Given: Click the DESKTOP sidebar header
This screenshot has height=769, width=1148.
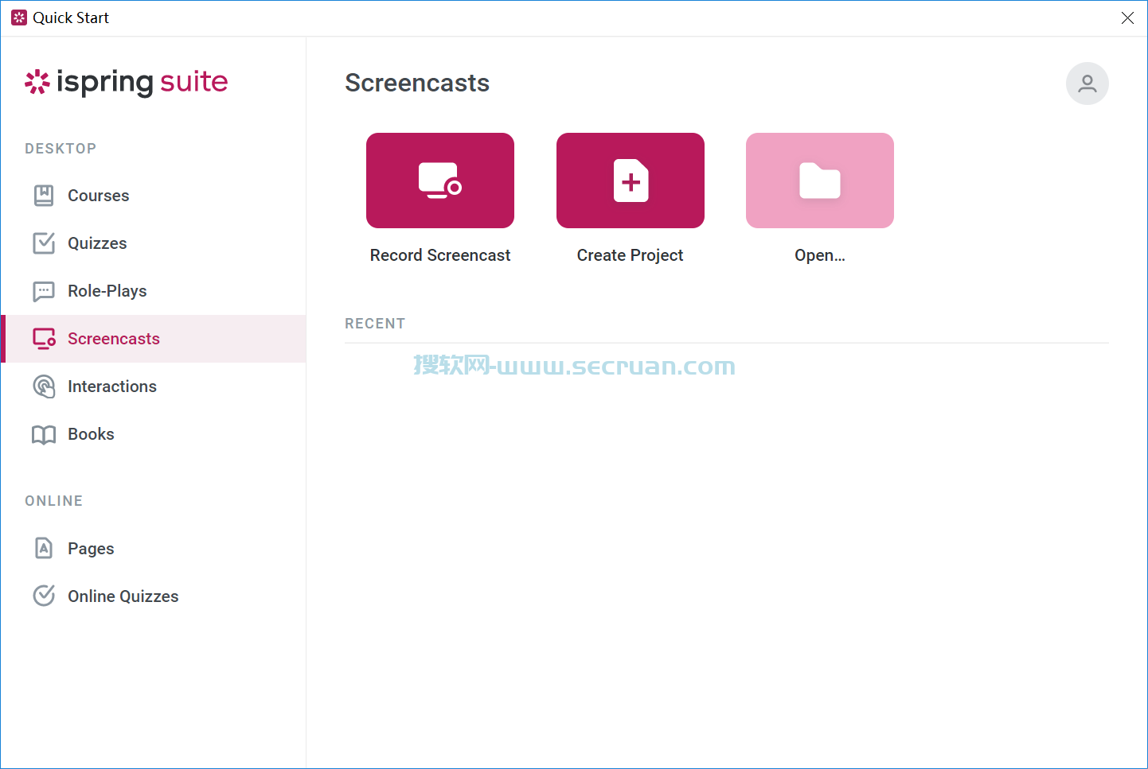Looking at the screenshot, I should [x=61, y=149].
